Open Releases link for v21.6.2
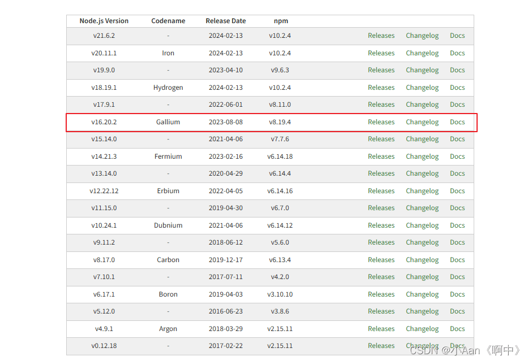This screenshot has width=528, height=361. 381,36
